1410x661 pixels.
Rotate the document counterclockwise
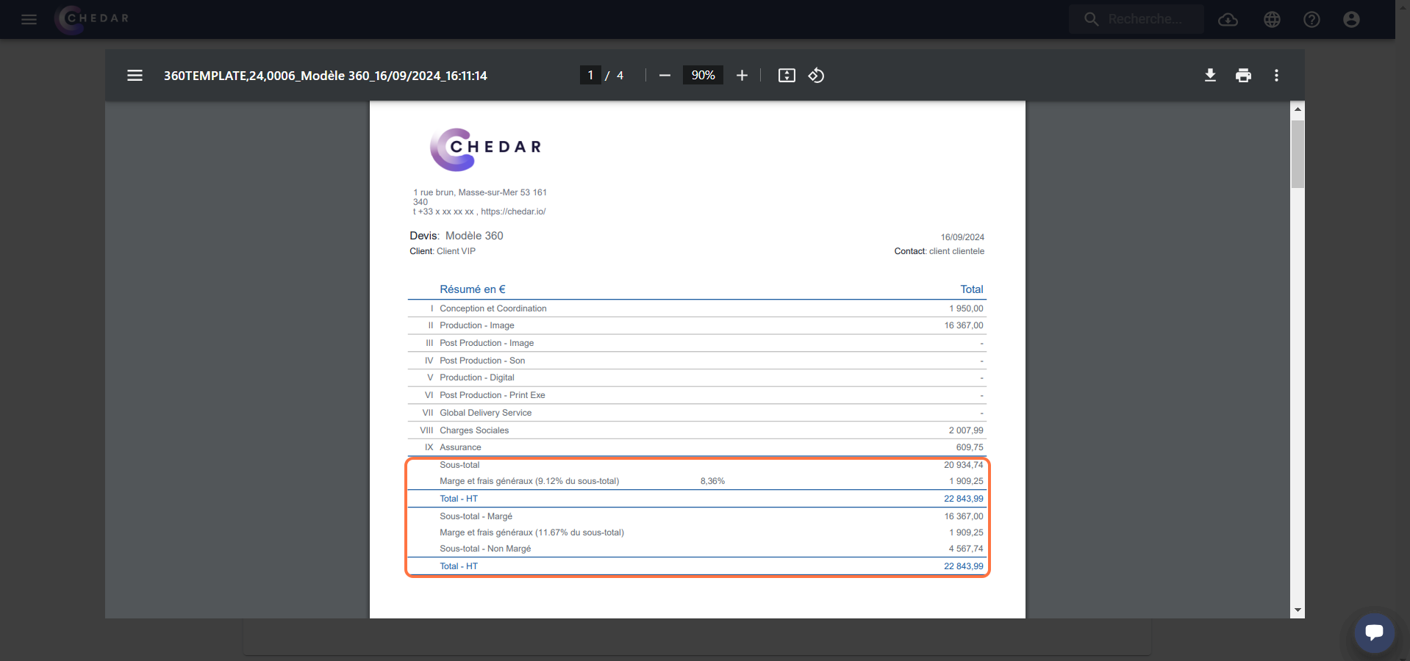[816, 76]
